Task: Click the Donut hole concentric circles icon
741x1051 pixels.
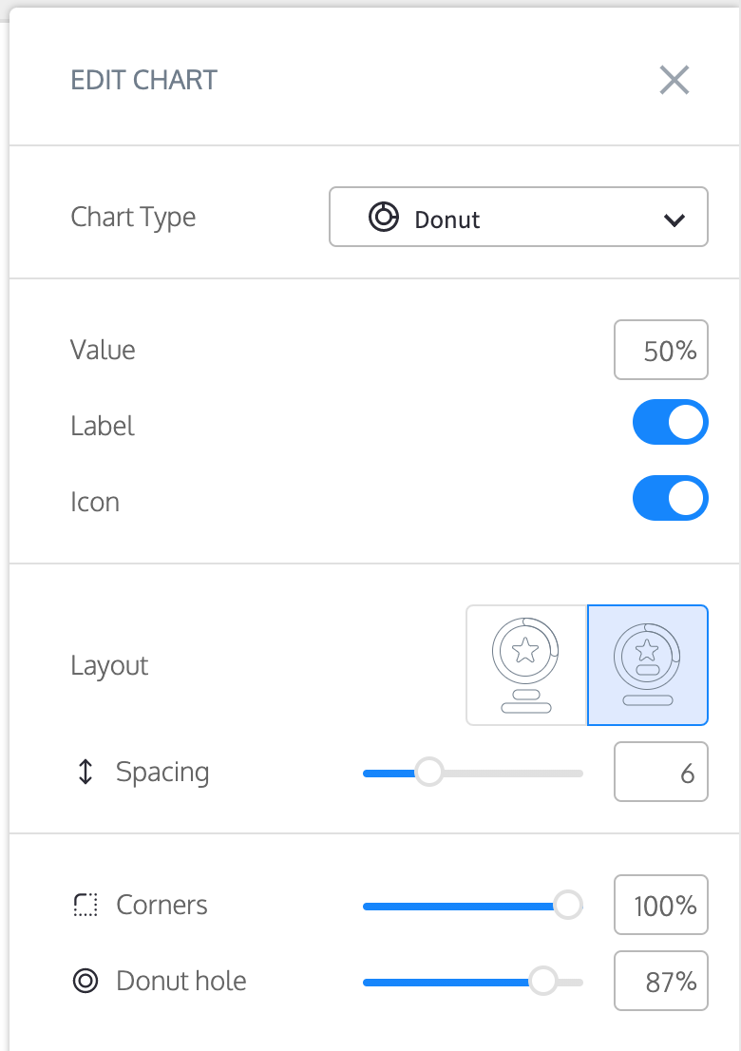Action: 85,981
